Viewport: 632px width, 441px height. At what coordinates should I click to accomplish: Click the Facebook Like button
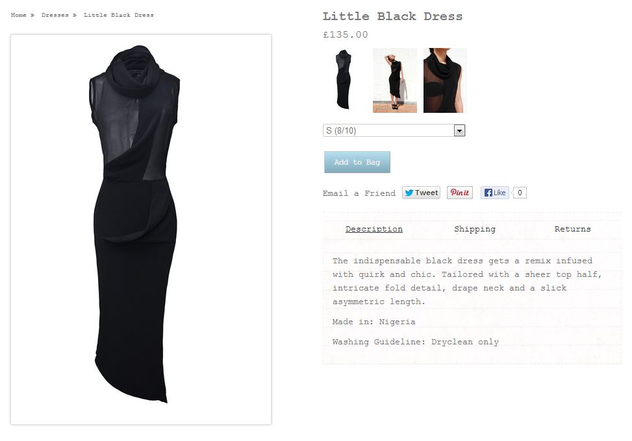494,193
